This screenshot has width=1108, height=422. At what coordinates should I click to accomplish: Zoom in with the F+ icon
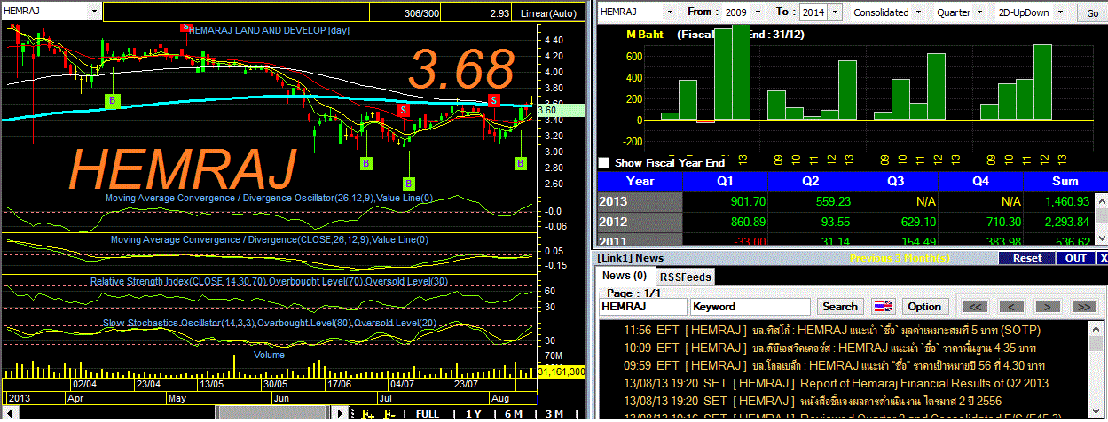pyautogui.click(x=367, y=414)
